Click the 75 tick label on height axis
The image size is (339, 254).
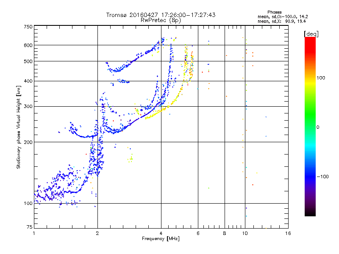point(30,227)
